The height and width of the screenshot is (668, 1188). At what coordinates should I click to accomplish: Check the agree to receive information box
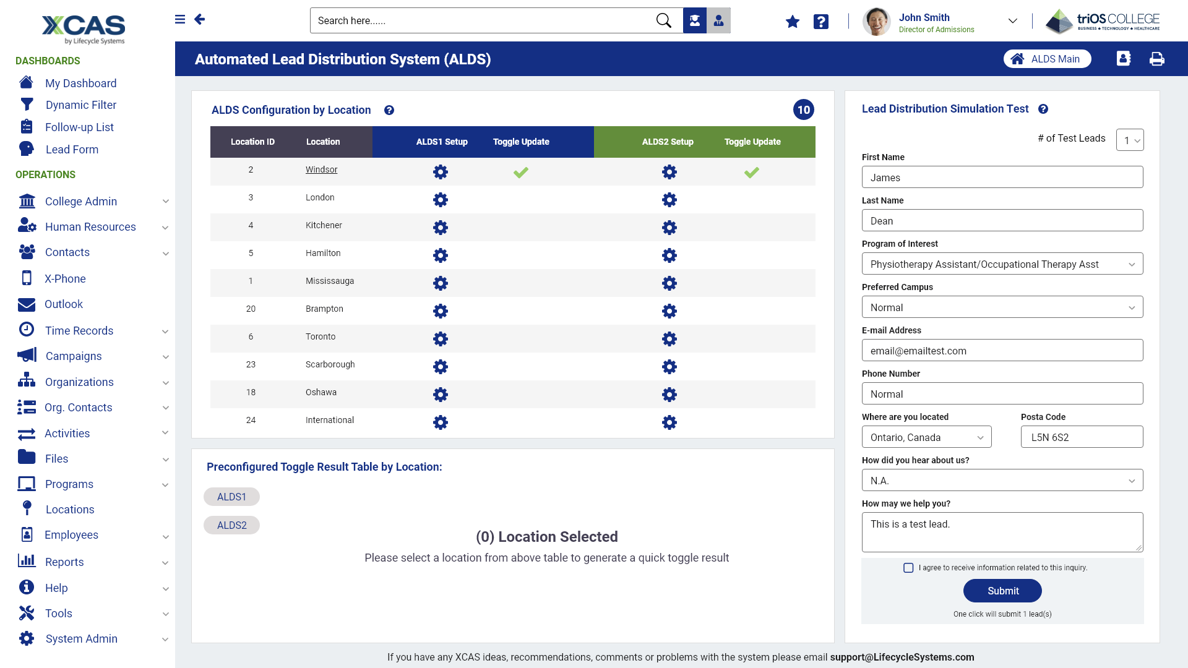(x=908, y=568)
